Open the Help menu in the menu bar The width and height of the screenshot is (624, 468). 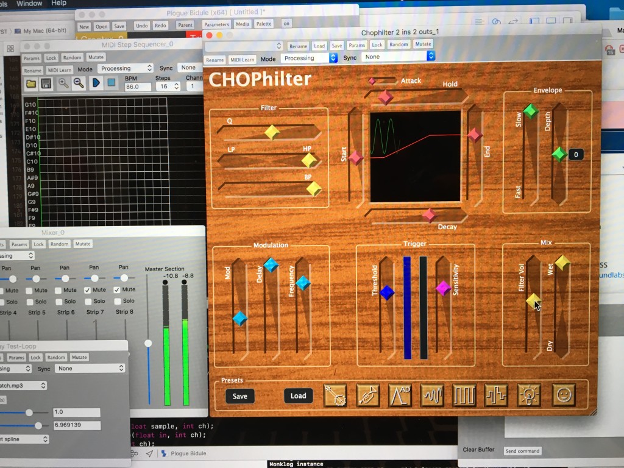tap(58, 4)
